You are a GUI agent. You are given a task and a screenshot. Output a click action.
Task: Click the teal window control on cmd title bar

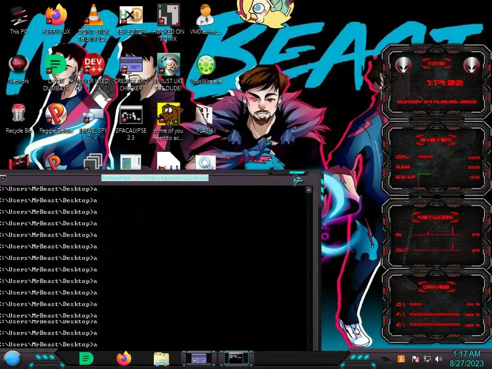(x=297, y=172)
